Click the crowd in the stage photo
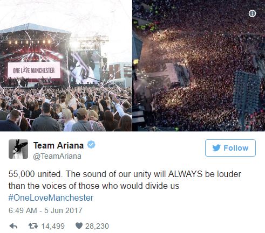The height and width of the screenshot is (233, 265). (x=66, y=109)
